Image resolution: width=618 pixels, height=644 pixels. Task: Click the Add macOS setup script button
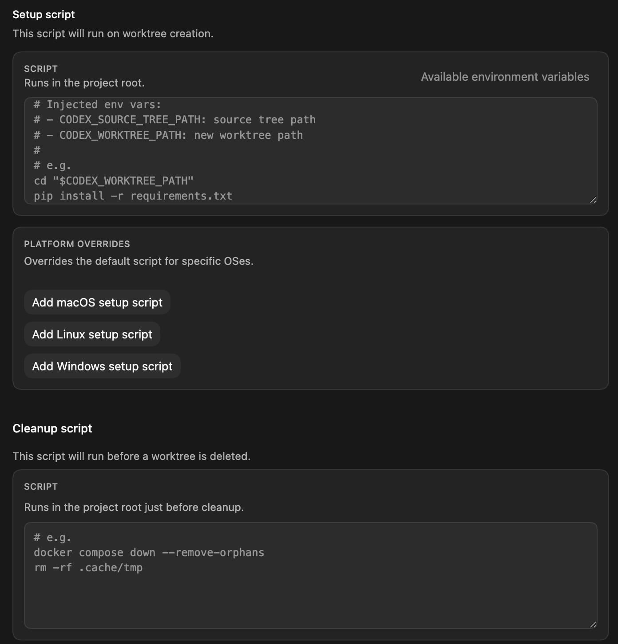pos(97,302)
